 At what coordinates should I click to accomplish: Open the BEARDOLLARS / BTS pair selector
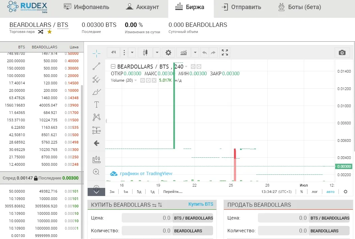point(39,25)
